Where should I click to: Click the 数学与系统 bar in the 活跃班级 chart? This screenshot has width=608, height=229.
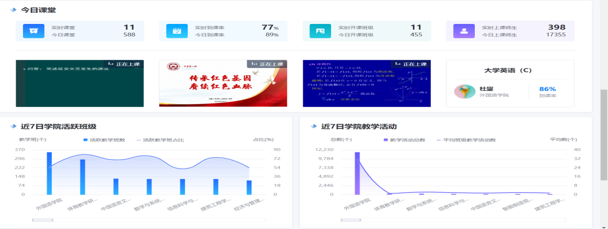point(149,187)
